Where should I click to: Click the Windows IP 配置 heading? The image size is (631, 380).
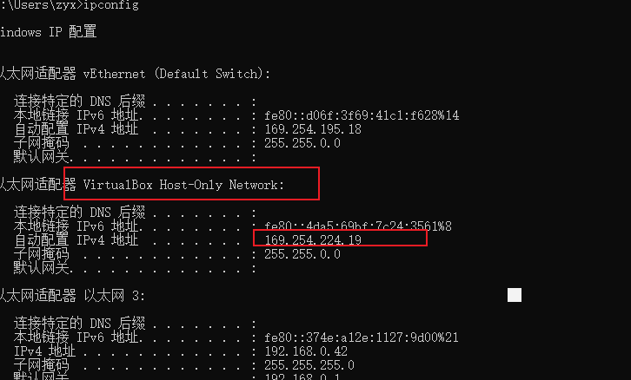48,33
